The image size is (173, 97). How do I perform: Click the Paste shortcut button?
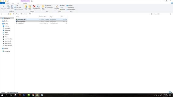coord(19,10)
